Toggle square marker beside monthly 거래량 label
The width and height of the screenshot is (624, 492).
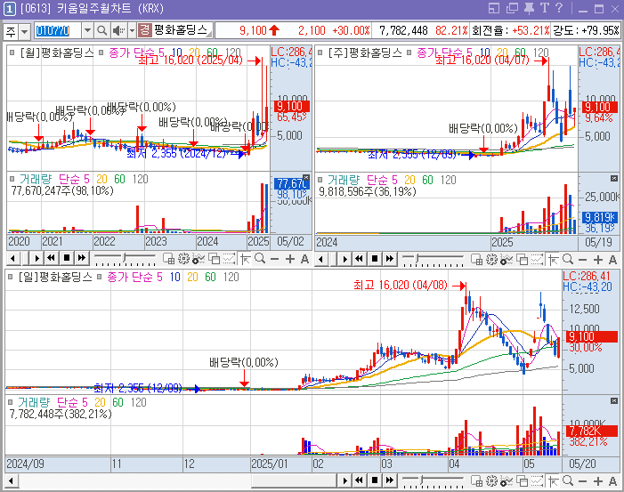pyautogui.click(x=12, y=179)
